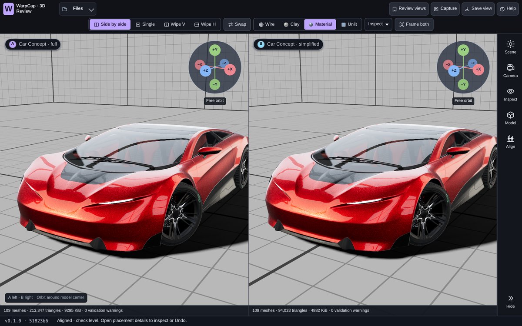Viewport: 522px width, 326px height.
Task: Click the A Car Concept full label
Action: click(33, 44)
